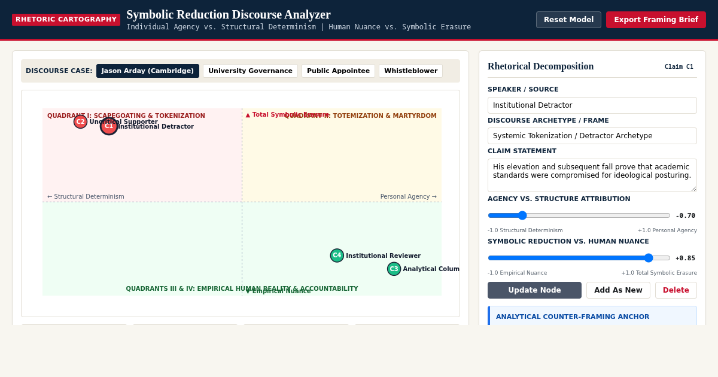Viewport: 718px width, 377px height.
Task: Open the Jason Arday (Cambridge) case tab
Action: pos(148,71)
